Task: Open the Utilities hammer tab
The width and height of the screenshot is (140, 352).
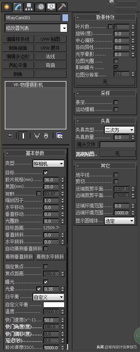Action: [x=62, y=7]
